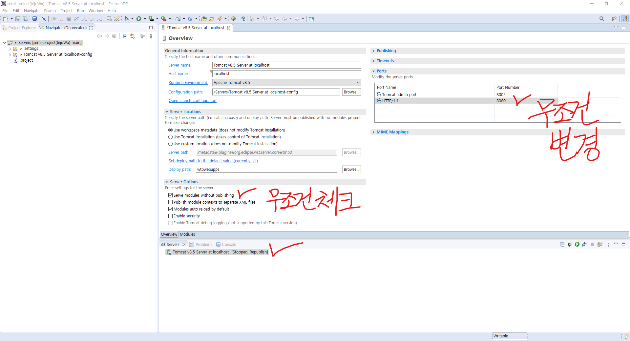Start the server with the green play icon in Servers view
This screenshot has height=341, width=630.
[x=577, y=244]
